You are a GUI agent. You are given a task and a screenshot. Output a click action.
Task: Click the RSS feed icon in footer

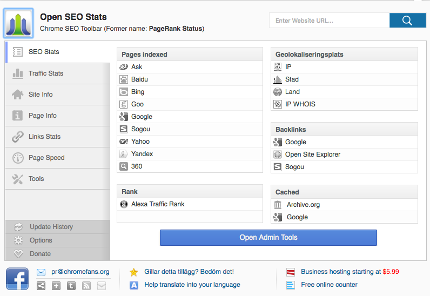(86, 286)
